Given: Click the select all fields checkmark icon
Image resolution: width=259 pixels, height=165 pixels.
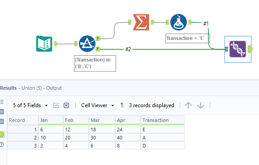Looking at the screenshot, I should pyautogui.click(x=56, y=105).
